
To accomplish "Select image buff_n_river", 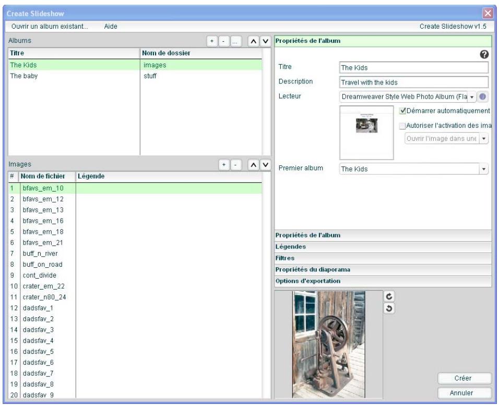I will coord(135,254).
